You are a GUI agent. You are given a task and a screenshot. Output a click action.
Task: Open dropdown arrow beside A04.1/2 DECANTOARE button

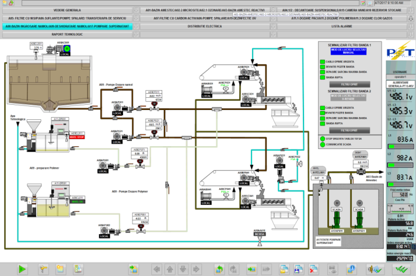coord(411,10)
